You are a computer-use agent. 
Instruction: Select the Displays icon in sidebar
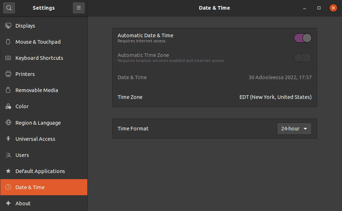coord(8,25)
